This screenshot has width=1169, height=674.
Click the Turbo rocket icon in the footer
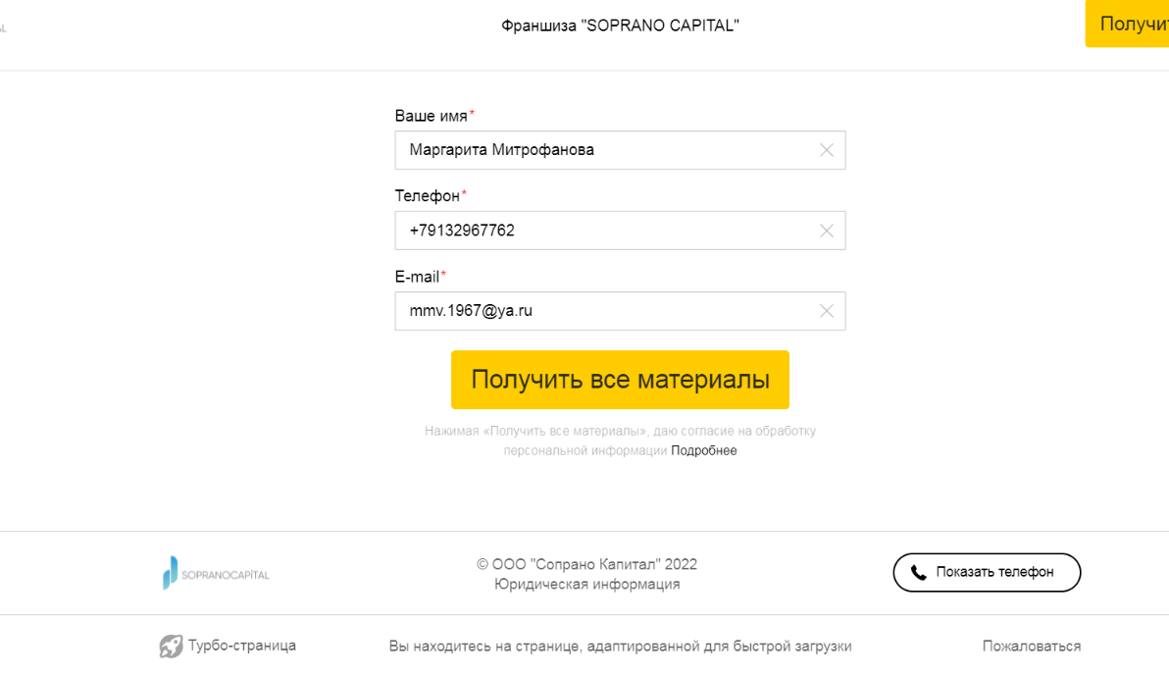pyautogui.click(x=171, y=646)
